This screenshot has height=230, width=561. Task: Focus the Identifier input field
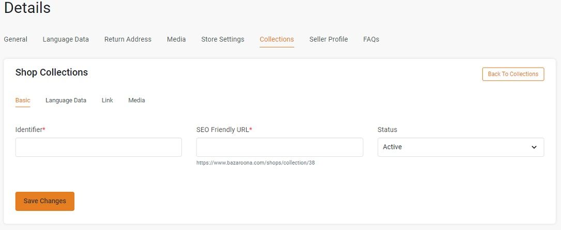tap(98, 147)
